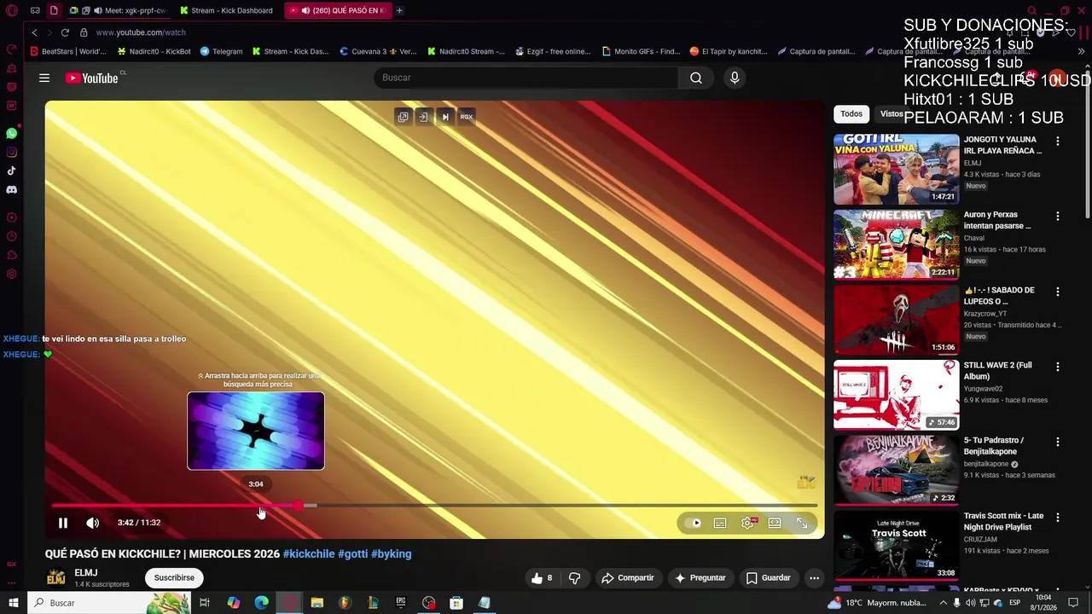This screenshot has height=614, width=1092.
Task: Open the Windows Start menu
Action: 13,603
